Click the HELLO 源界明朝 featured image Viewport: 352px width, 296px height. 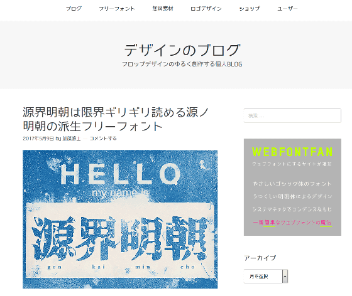point(120,219)
